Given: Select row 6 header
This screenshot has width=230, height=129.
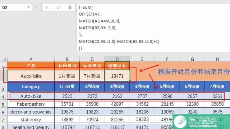Looking at the screenshot, I should click(4, 112).
